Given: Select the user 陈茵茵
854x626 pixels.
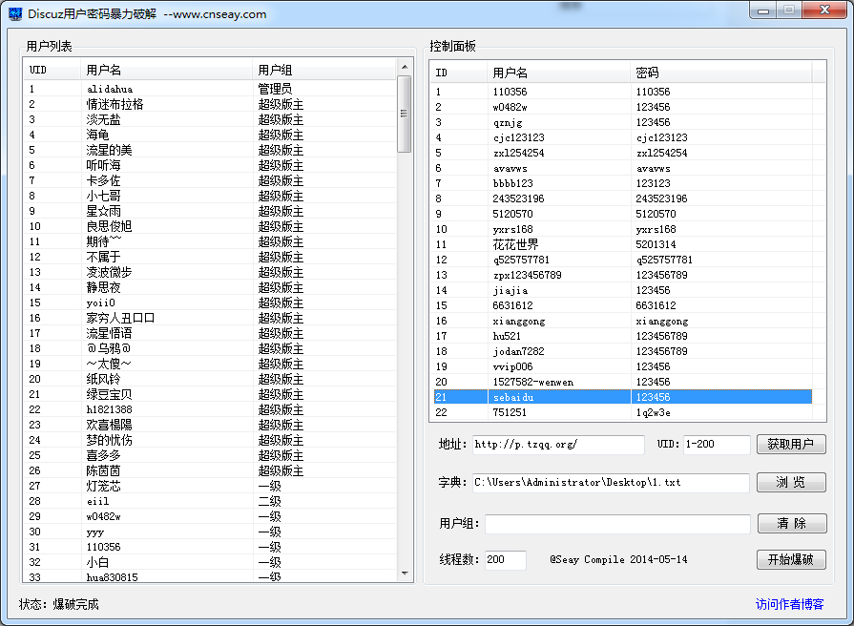Looking at the screenshot, I should (x=210, y=470).
